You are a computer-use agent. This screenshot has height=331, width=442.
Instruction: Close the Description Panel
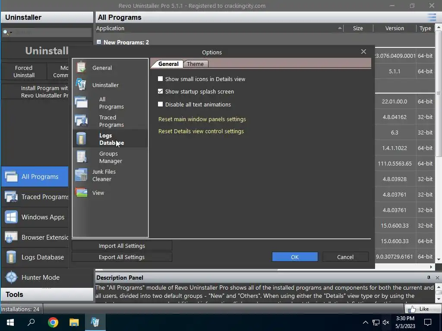437,278
